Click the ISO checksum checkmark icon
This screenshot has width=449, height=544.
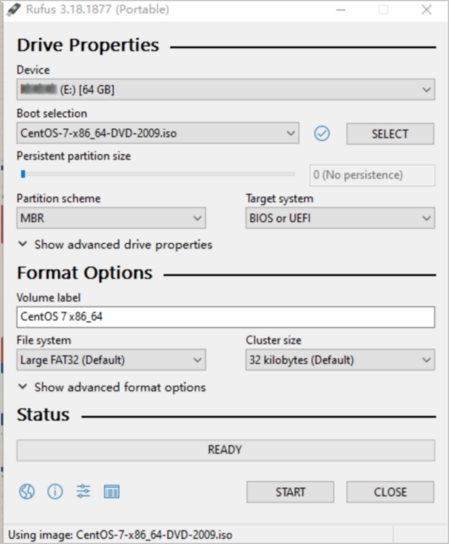pos(322,133)
